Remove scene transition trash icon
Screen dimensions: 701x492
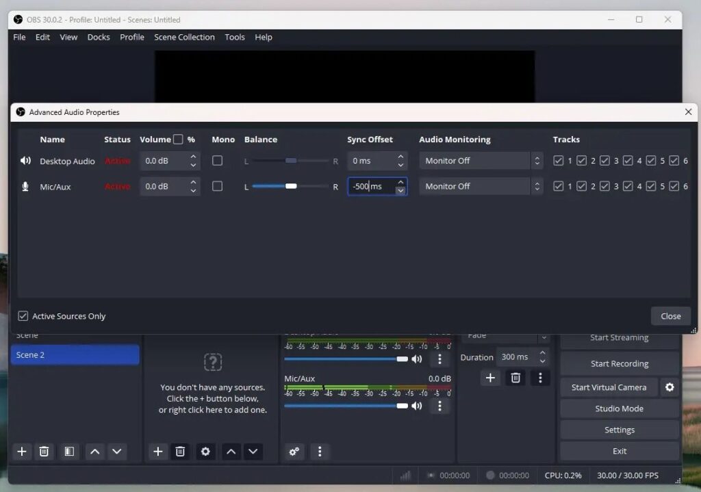coord(515,378)
